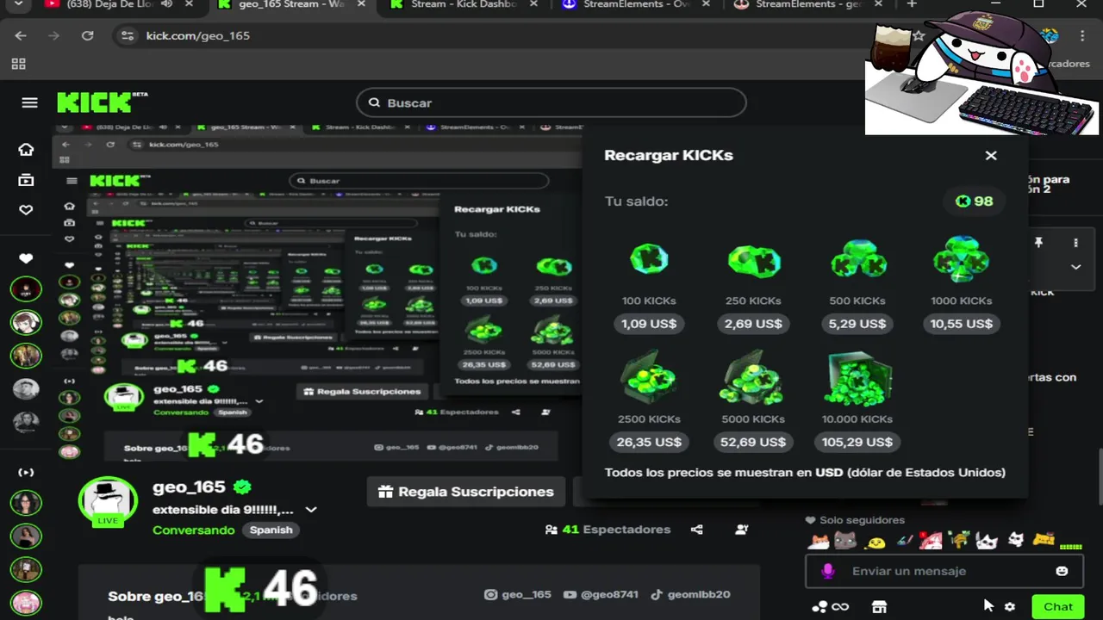Open the TikTok link geomlbb20
Viewport: 1103px width, 620px height.
tap(690, 594)
